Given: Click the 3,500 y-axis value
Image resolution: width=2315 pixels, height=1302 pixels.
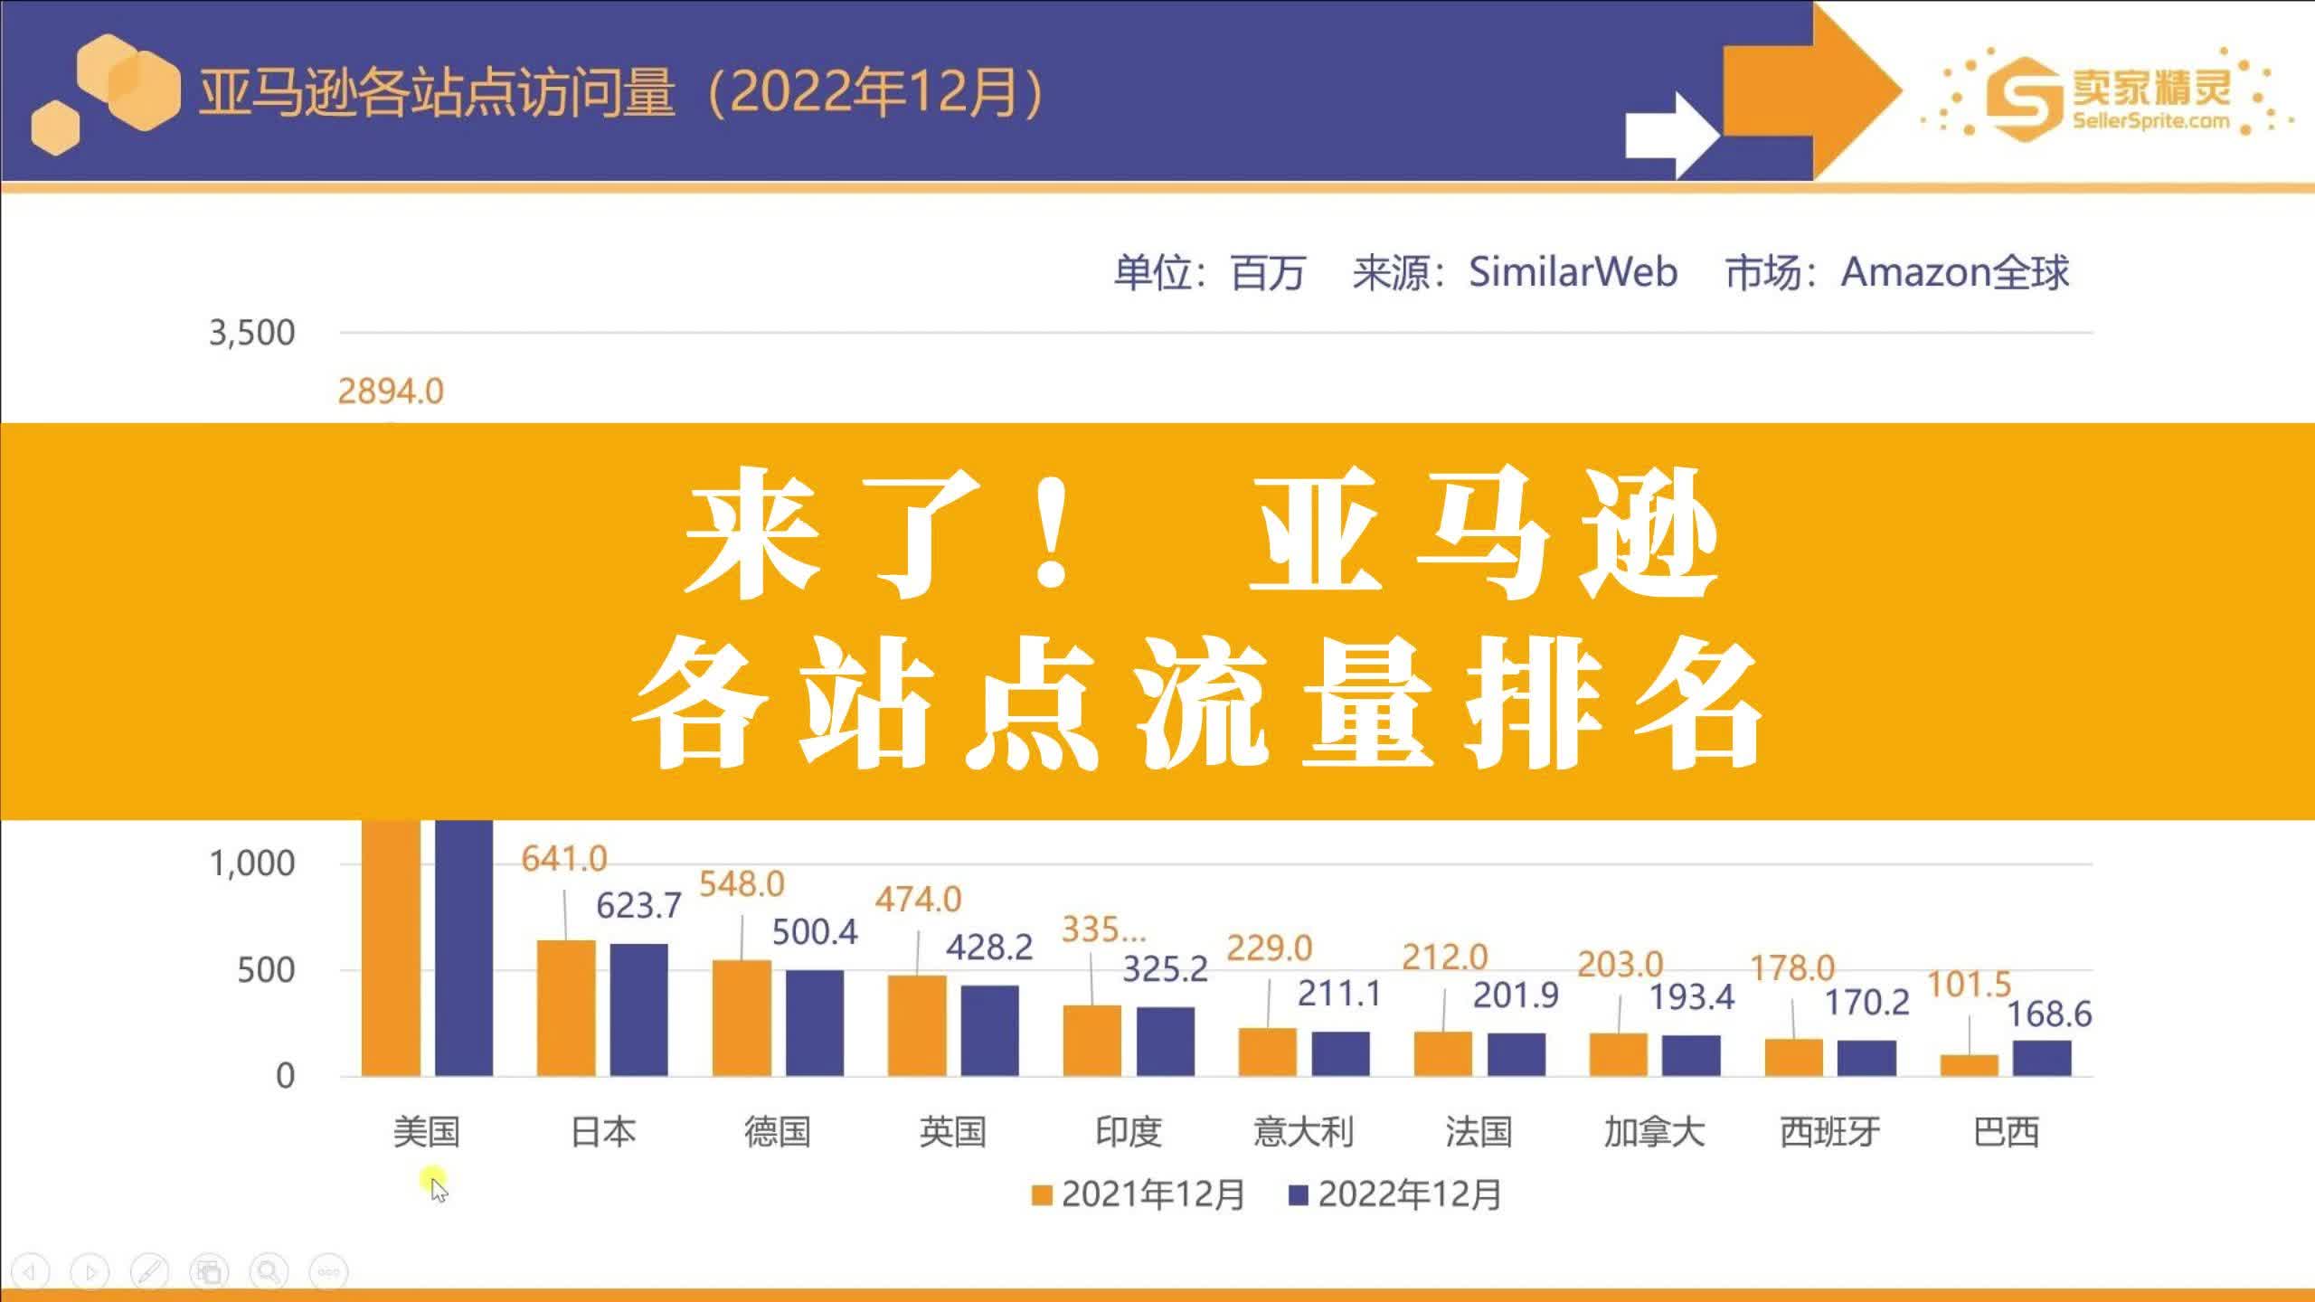Looking at the screenshot, I should tap(252, 333).
